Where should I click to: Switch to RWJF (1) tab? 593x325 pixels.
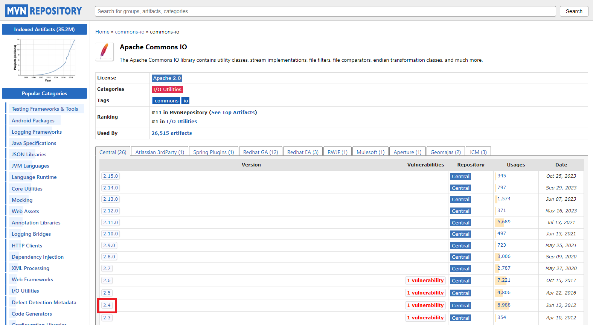tap(337, 152)
